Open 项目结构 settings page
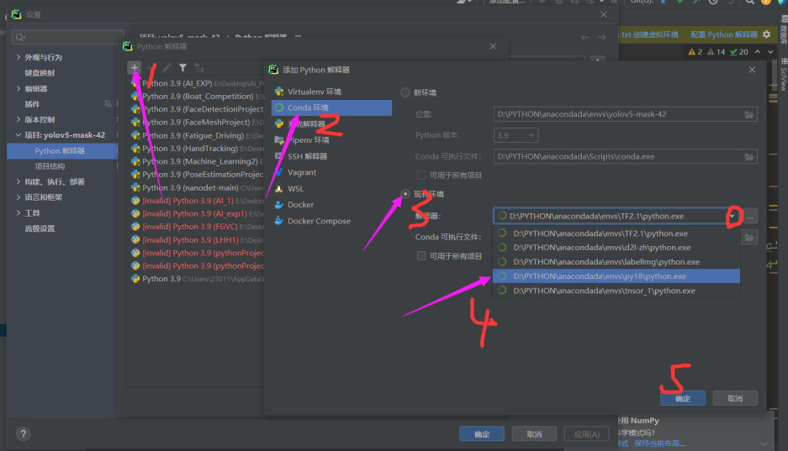788x451 pixels. (50, 166)
